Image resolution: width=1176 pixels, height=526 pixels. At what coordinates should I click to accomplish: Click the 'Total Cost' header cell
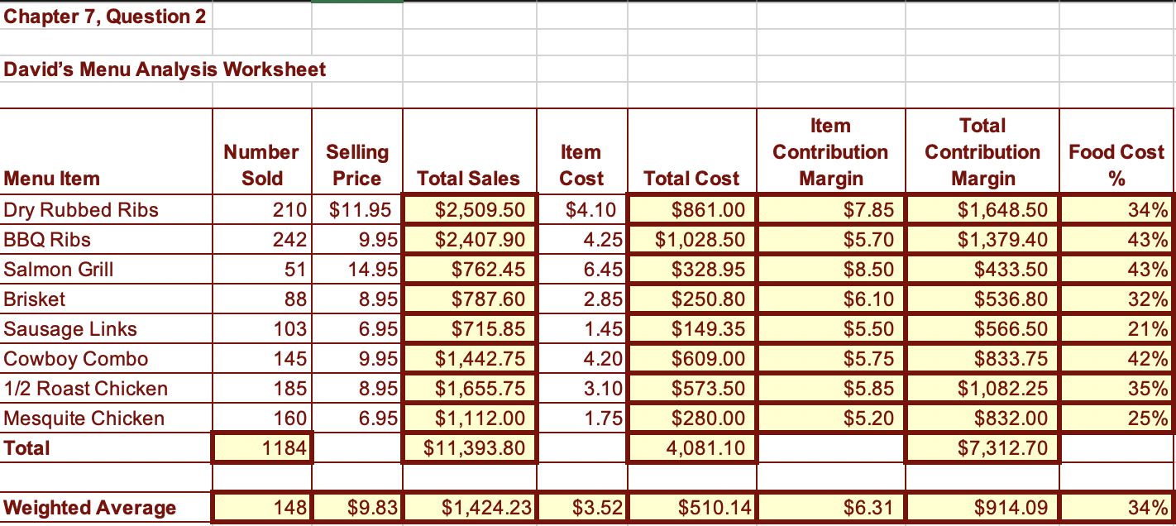(x=691, y=151)
